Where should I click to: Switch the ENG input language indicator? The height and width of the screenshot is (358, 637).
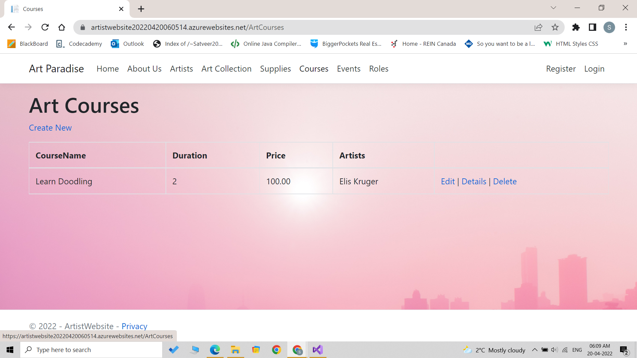pos(577,350)
